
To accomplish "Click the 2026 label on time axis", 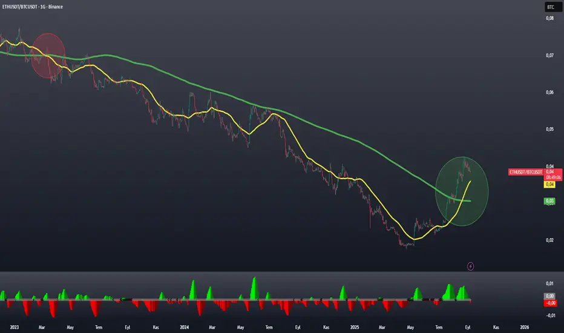I will point(525,327).
